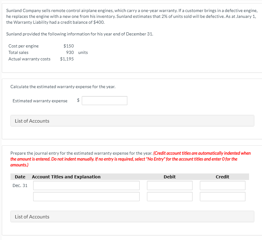Click the Debit column header
The image size is (262, 240).
pos(170,177)
